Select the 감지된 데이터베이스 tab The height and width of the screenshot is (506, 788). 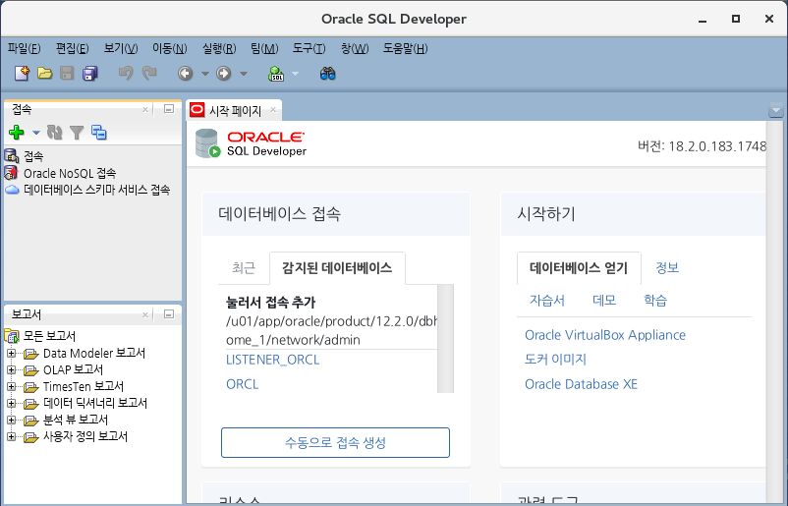[337, 268]
